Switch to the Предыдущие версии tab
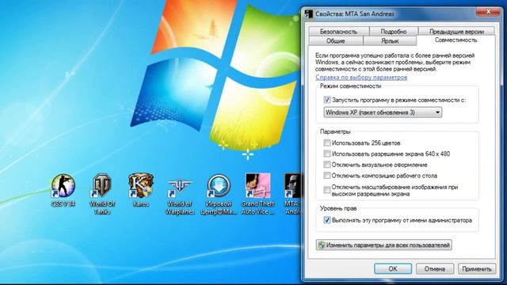The image size is (507, 285). tap(456, 32)
